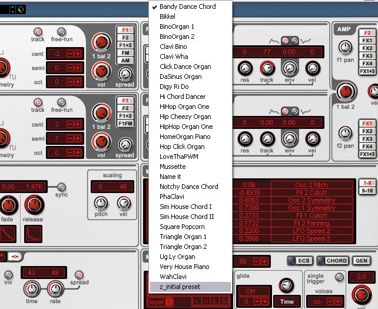The image size is (378, 309).
Task: Switch modulation matrix to slots 9-16
Action: pyautogui.click(x=367, y=191)
